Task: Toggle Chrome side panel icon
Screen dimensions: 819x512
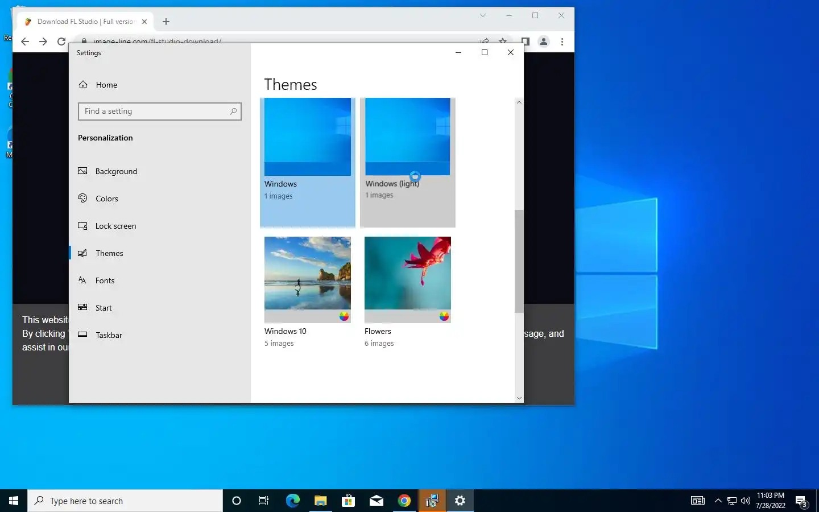Action: [x=526, y=42]
